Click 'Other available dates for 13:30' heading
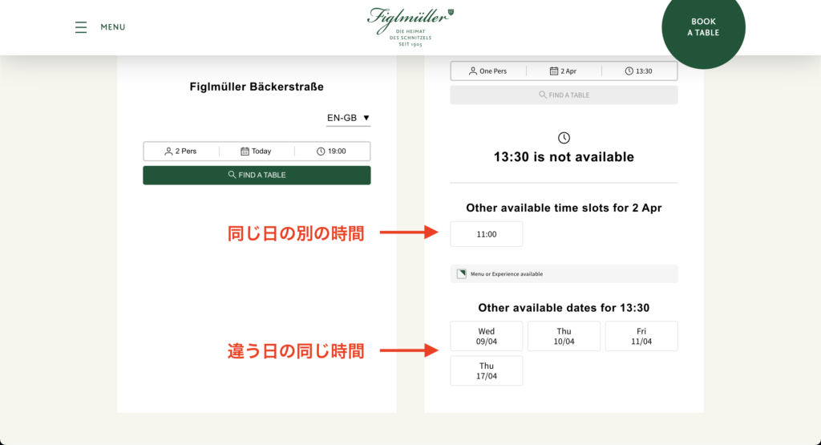The width and height of the screenshot is (821, 445). pyautogui.click(x=564, y=308)
